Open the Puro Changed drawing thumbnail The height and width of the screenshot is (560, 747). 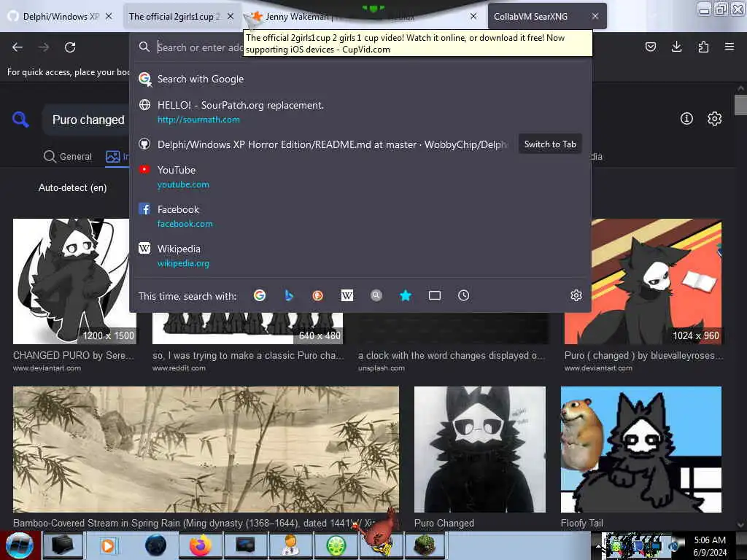(480, 449)
